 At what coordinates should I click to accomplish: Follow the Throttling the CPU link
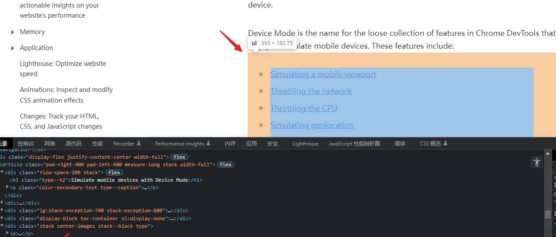(x=303, y=108)
